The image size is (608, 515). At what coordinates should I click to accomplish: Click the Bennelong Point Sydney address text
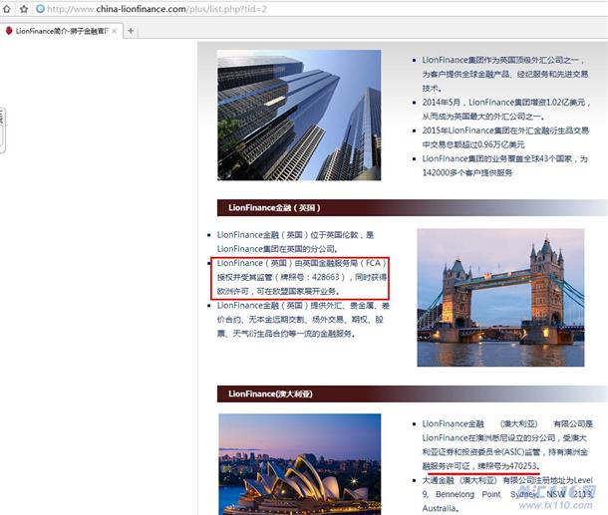pos(507,494)
